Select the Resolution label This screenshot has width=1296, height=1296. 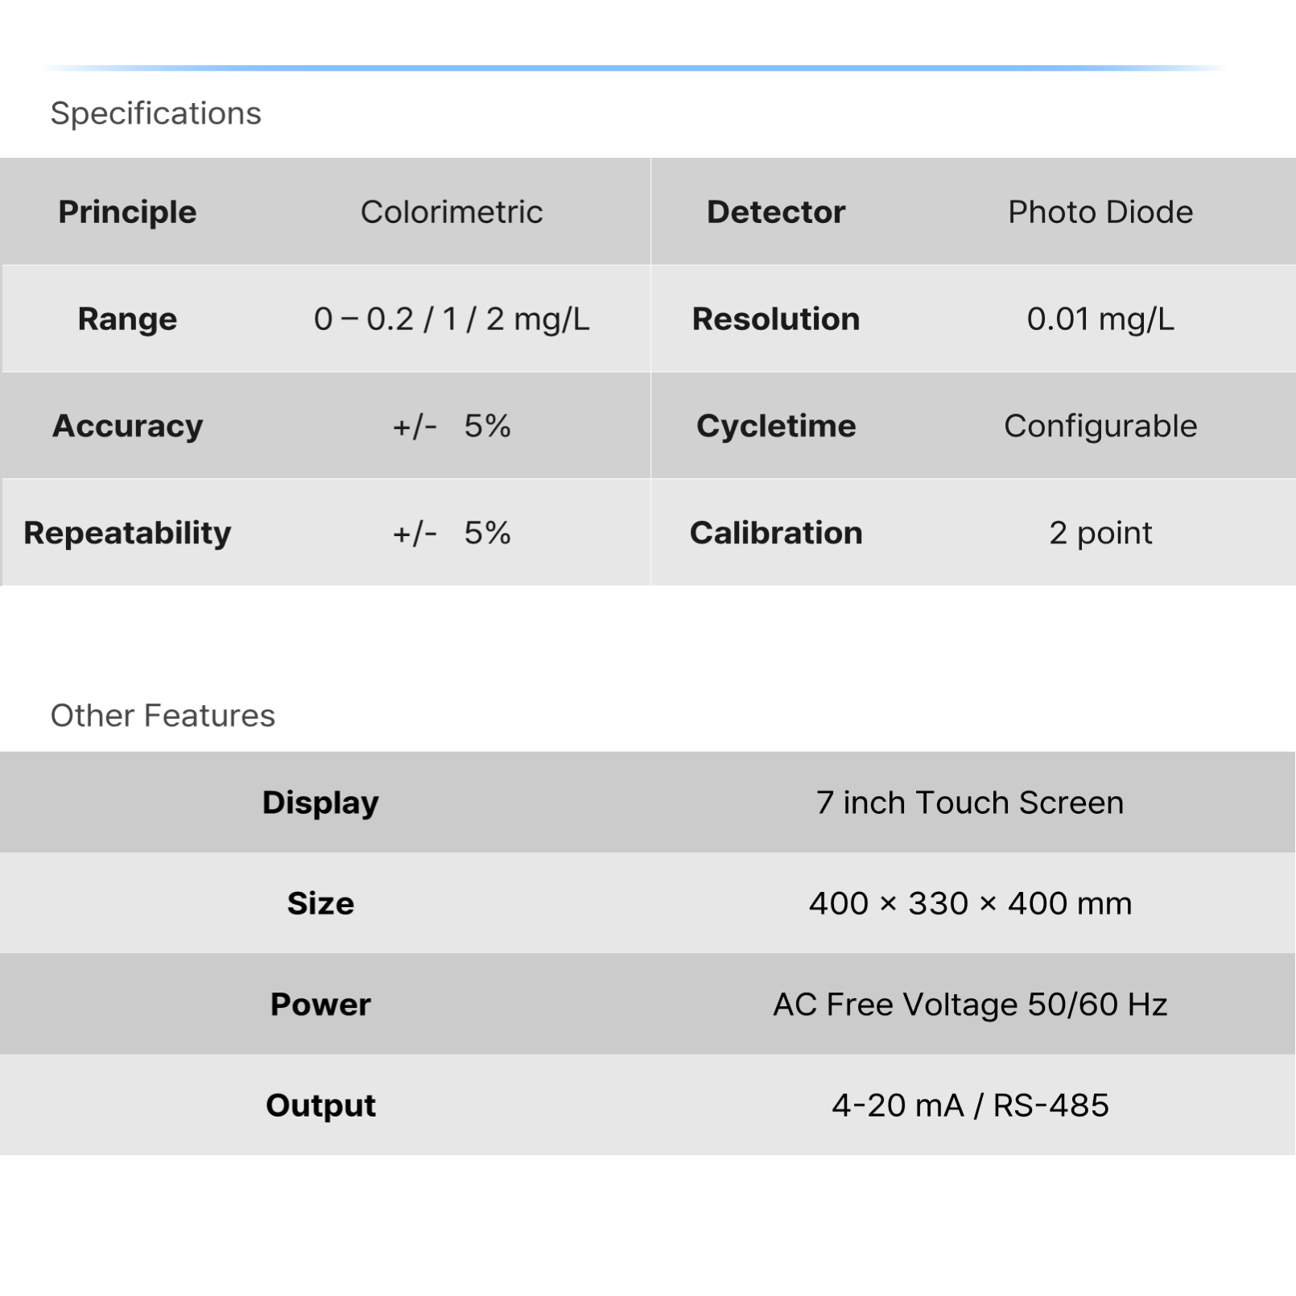click(x=776, y=319)
